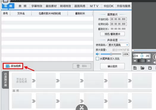Click the save floppy-disk icon
Screen dimensions: 156x110
pos(150,68)
